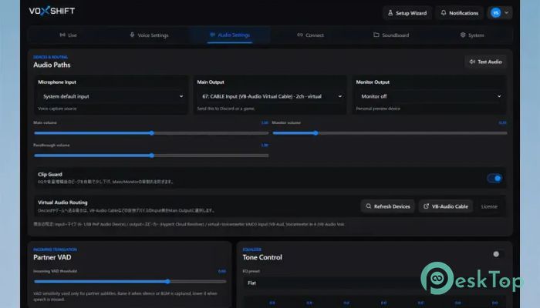This screenshot has height=308, width=540.
Task: Click the License link
Action: (x=489, y=206)
